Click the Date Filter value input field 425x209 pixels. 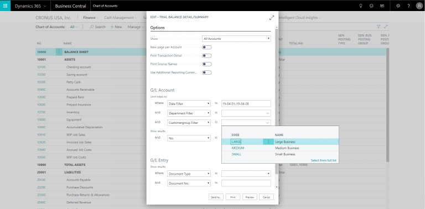246,103
